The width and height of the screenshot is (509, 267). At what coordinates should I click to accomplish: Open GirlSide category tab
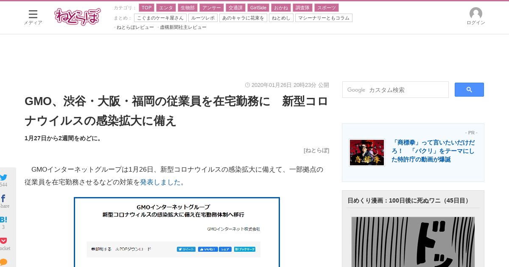[x=258, y=8]
